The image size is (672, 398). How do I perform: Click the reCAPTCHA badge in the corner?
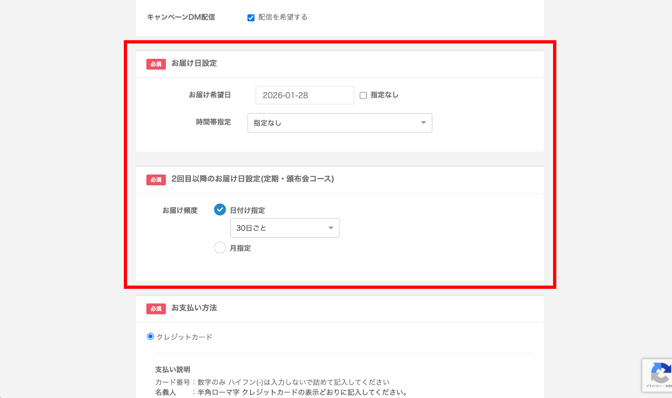[x=661, y=374]
